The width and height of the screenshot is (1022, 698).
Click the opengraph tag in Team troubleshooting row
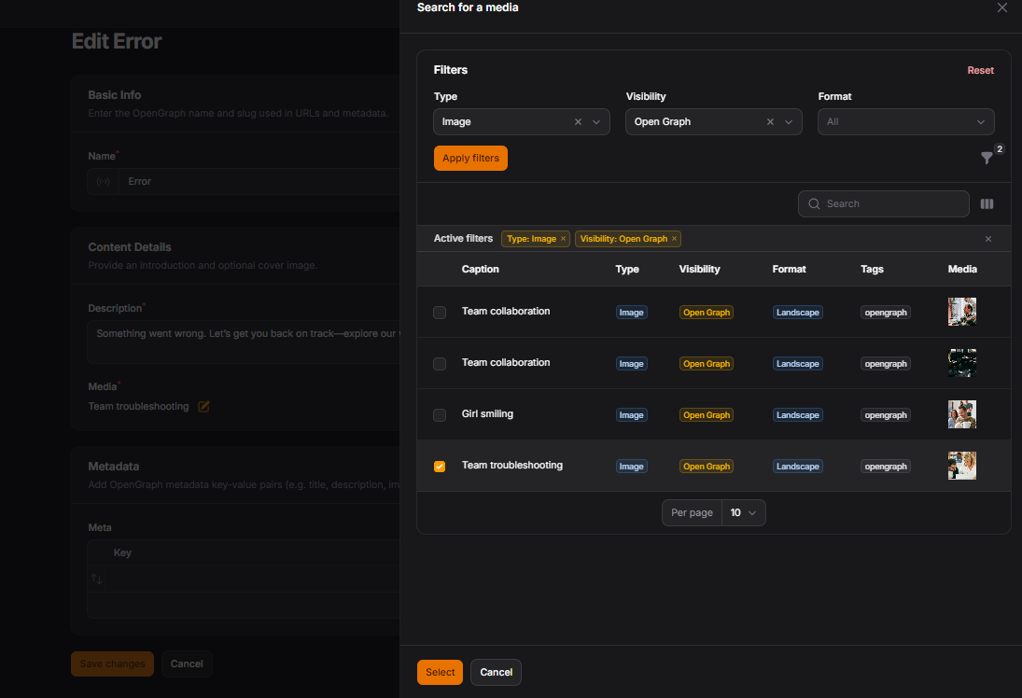[x=885, y=467]
